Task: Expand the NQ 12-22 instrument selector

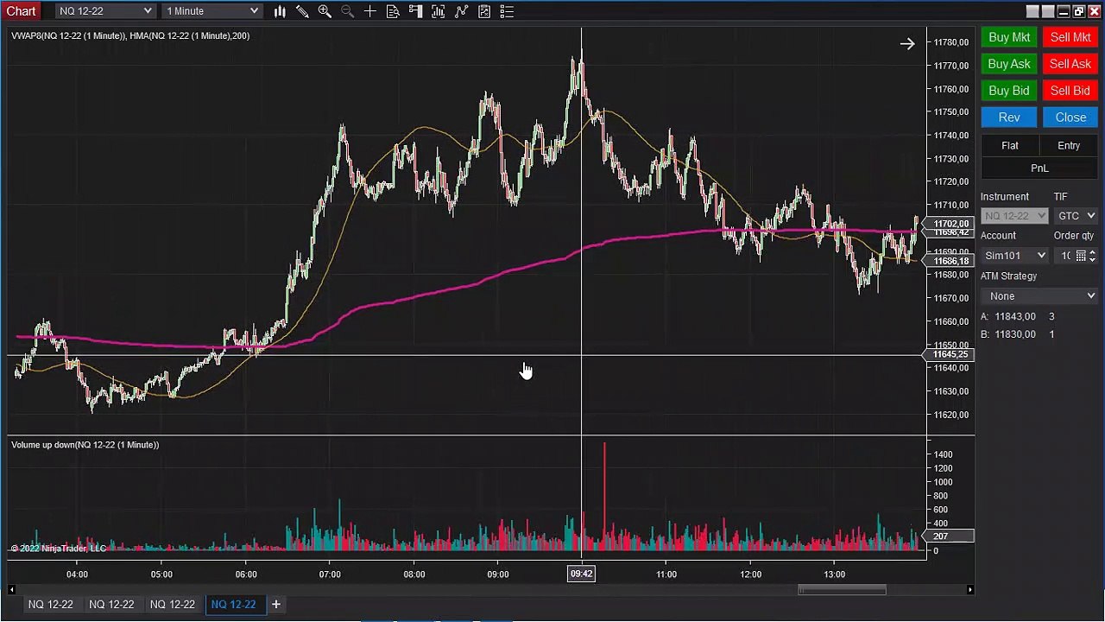Action: tap(105, 11)
